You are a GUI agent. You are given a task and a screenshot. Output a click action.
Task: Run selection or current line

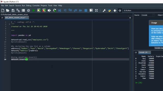(x=49, y=10)
